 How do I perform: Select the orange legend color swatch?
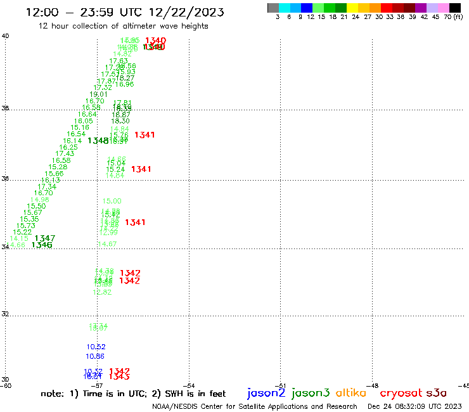(x=375, y=8)
